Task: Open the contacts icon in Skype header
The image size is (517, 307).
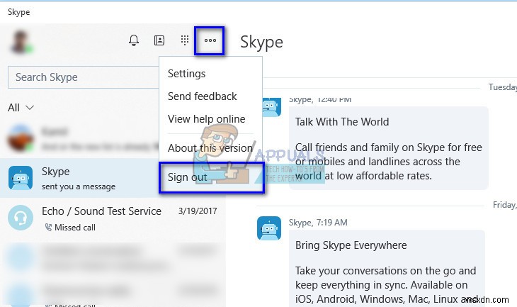Action: pos(159,40)
